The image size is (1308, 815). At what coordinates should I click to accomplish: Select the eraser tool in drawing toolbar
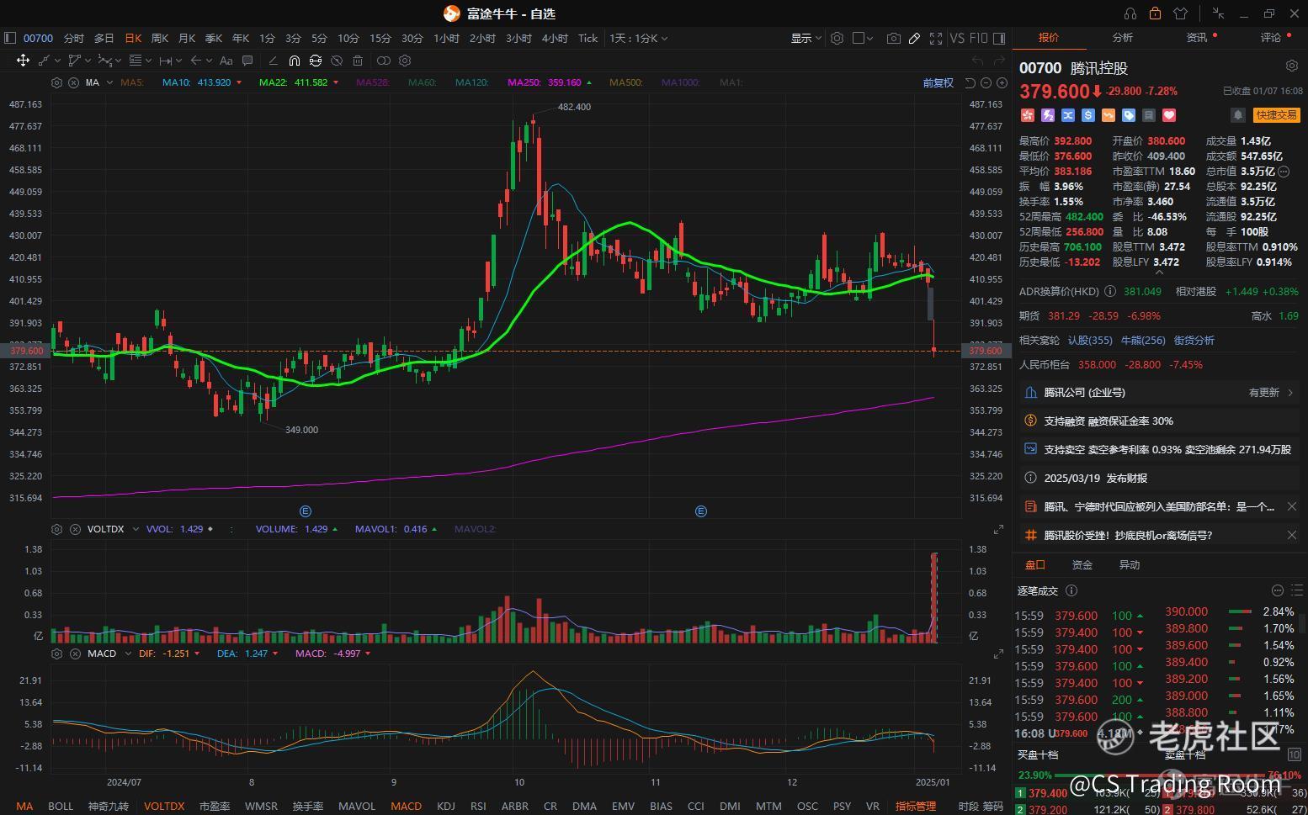273,61
